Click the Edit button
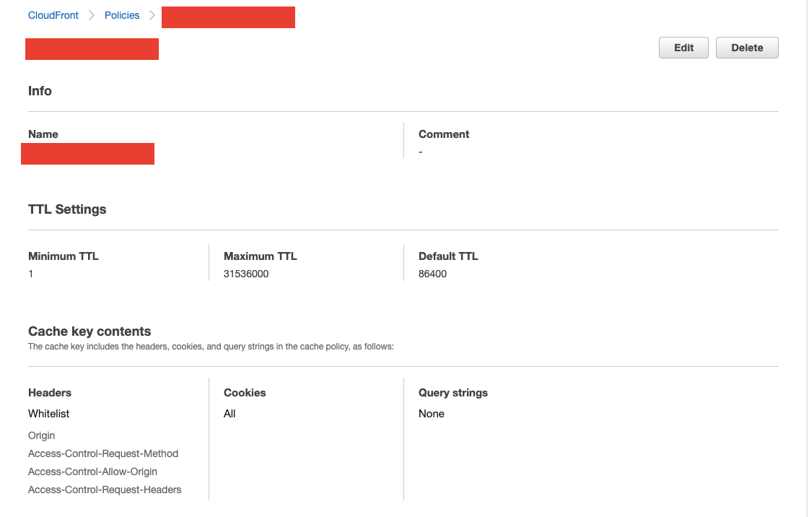809x517 pixels. point(683,47)
